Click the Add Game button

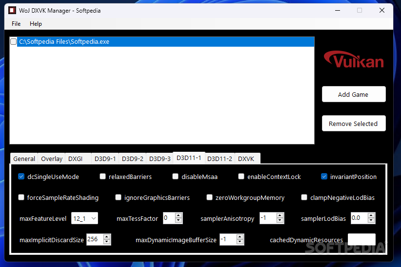[x=354, y=94]
